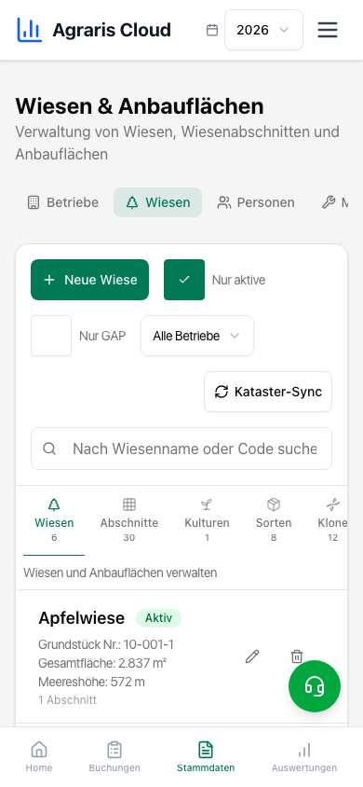363x787 pixels.
Task: Click the magnifier icon in search box
Action: point(49,449)
